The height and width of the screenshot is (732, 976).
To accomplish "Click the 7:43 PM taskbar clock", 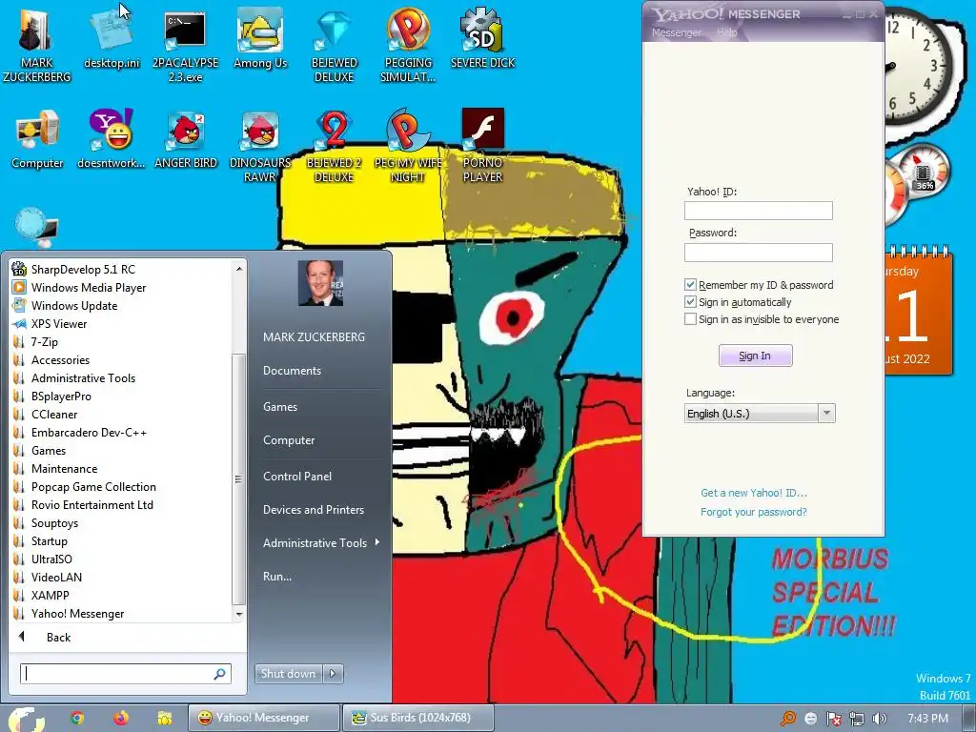I will coord(927,719).
